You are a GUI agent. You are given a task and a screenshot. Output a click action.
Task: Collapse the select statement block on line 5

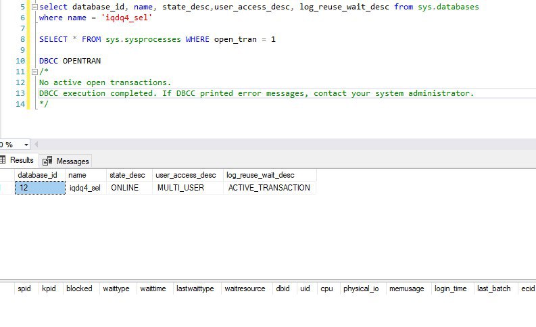pos(34,7)
